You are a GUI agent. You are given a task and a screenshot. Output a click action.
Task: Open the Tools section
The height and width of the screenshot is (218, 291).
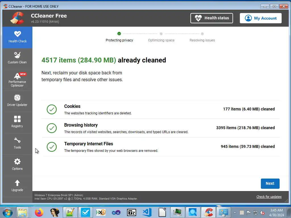click(x=17, y=144)
